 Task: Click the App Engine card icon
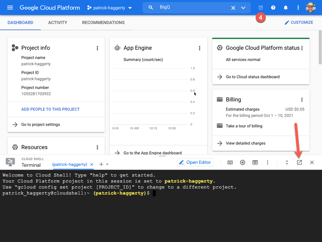[117, 48]
